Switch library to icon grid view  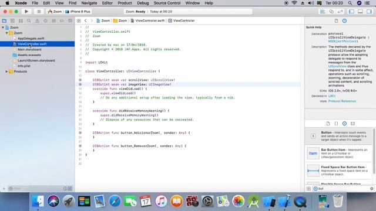click(x=308, y=189)
